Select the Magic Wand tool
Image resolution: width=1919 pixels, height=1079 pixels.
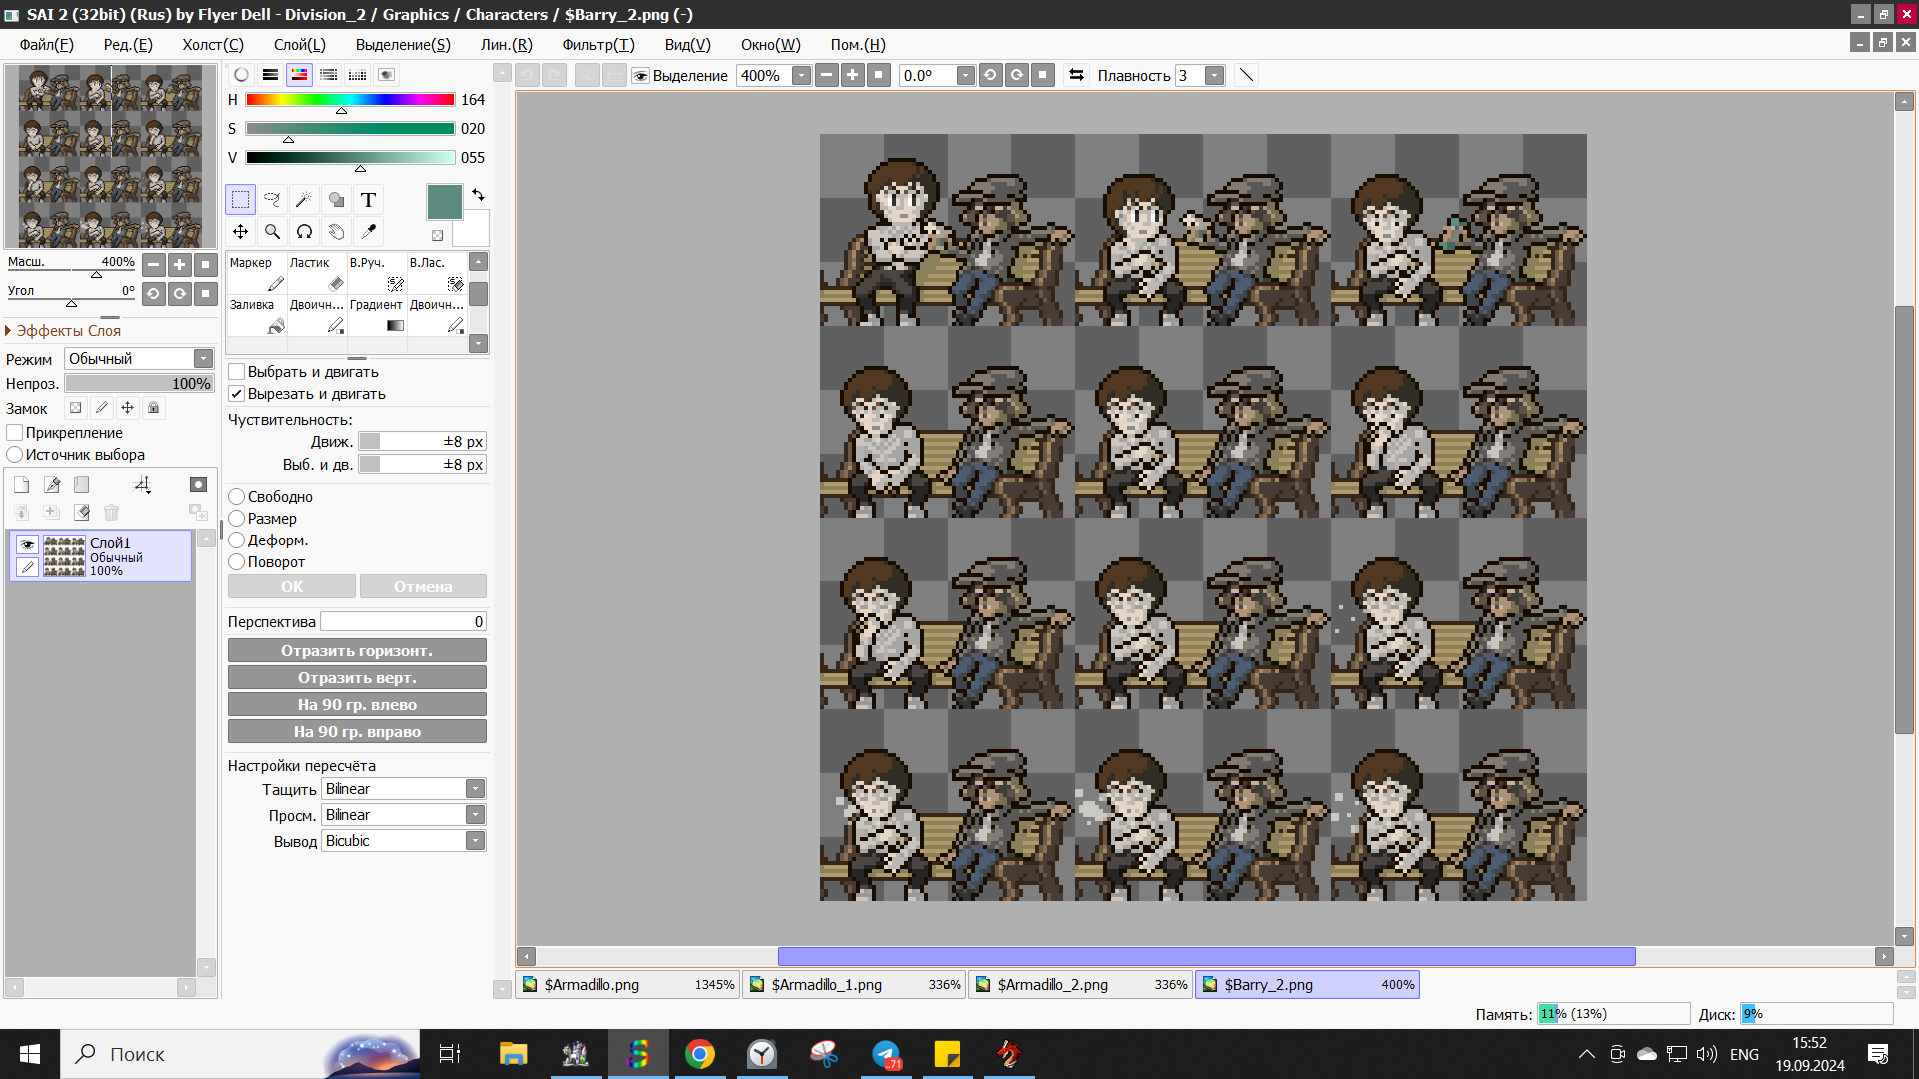pyautogui.click(x=304, y=200)
